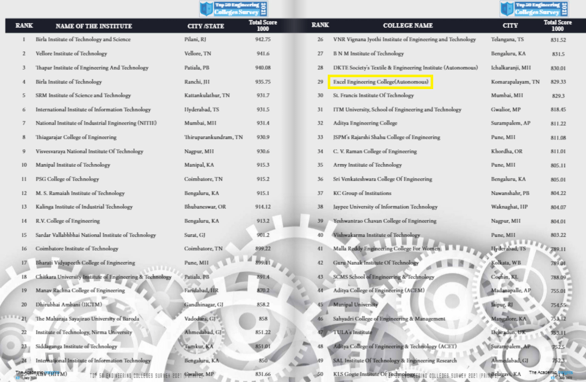Select Excel Engineering College(Autonomous) name

tap(381, 82)
